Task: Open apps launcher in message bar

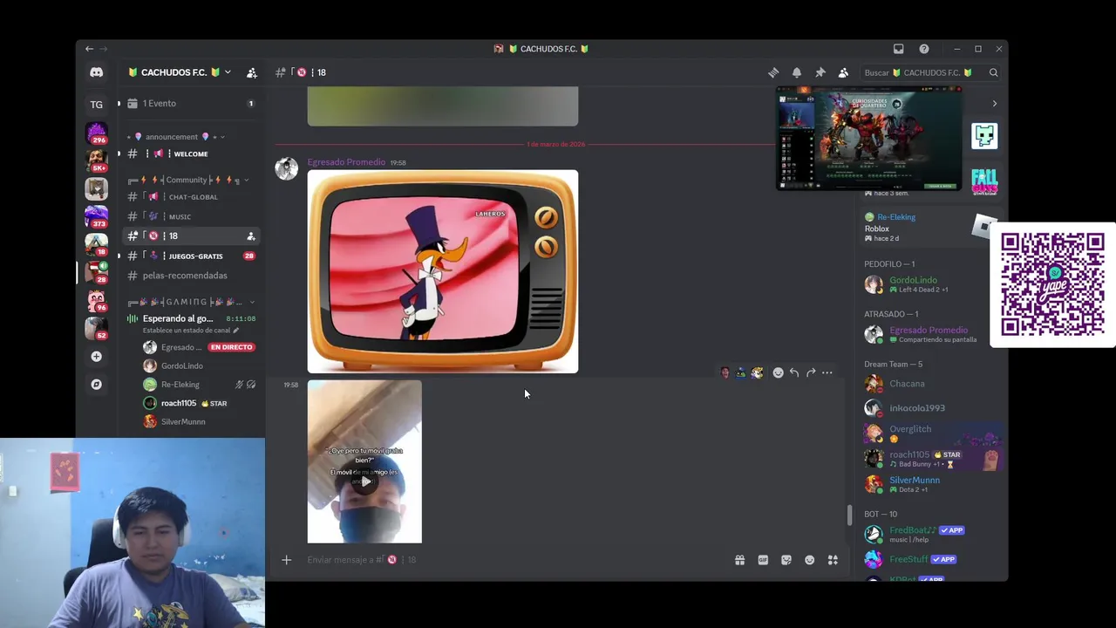Action: click(x=833, y=560)
